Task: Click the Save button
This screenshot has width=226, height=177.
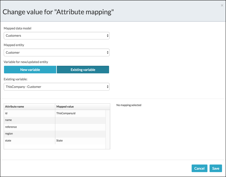Action: tap(216, 169)
